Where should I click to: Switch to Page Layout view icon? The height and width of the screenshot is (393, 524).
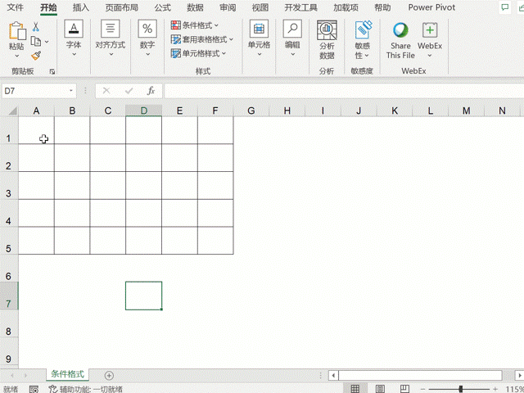coord(380,389)
